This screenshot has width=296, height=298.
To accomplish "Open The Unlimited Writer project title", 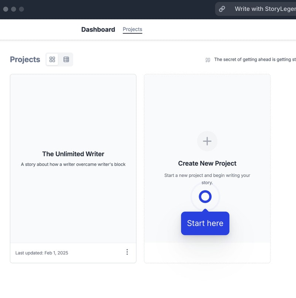I will (x=73, y=154).
